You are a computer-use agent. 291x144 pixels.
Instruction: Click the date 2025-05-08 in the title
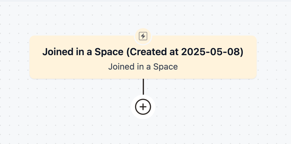[x=212, y=52]
